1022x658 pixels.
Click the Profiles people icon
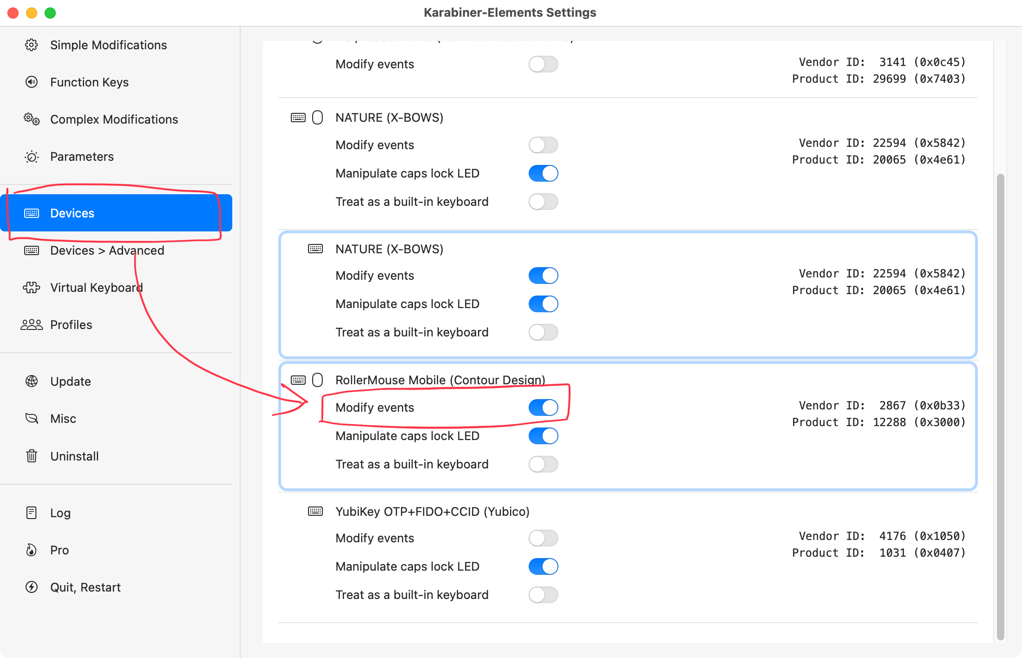click(32, 325)
